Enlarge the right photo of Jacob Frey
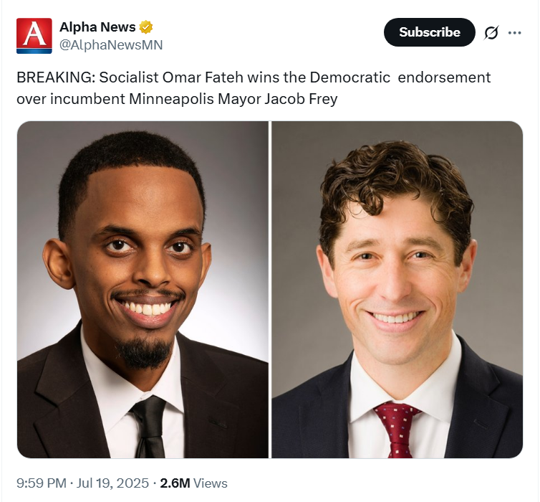 click(x=397, y=290)
